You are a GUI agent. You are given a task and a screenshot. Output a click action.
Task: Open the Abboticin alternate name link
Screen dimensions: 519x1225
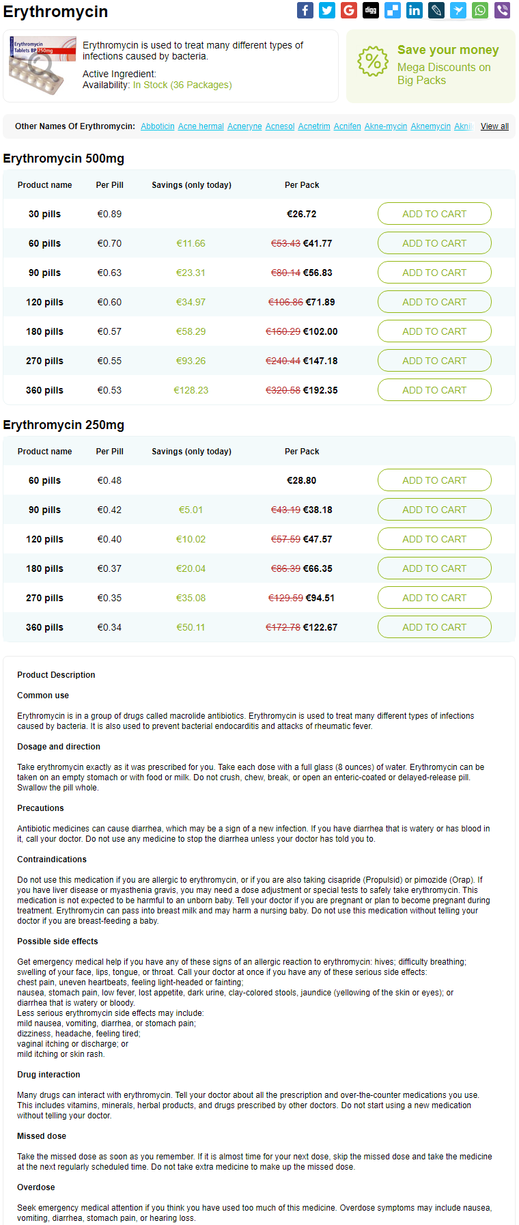pyautogui.click(x=158, y=126)
